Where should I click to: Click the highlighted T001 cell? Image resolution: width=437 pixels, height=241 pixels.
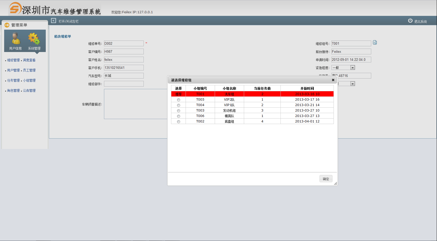tap(200, 94)
